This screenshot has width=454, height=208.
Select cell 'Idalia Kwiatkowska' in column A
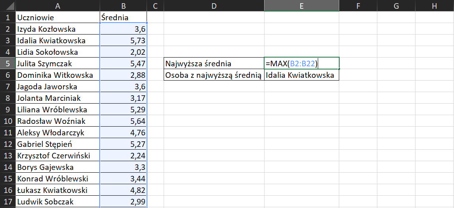pyautogui.click(x=58, y=40)
